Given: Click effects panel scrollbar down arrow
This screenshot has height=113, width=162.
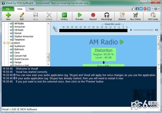Looking at the screenshot, I should (159, 65).
